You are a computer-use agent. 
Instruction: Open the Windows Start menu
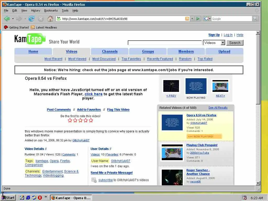pos(9,198)
